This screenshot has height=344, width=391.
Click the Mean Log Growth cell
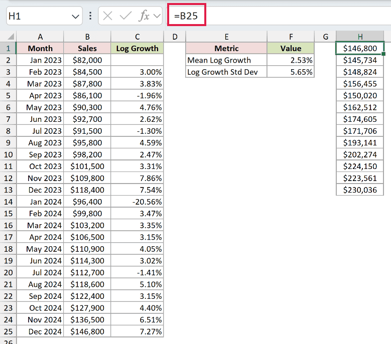226,60
